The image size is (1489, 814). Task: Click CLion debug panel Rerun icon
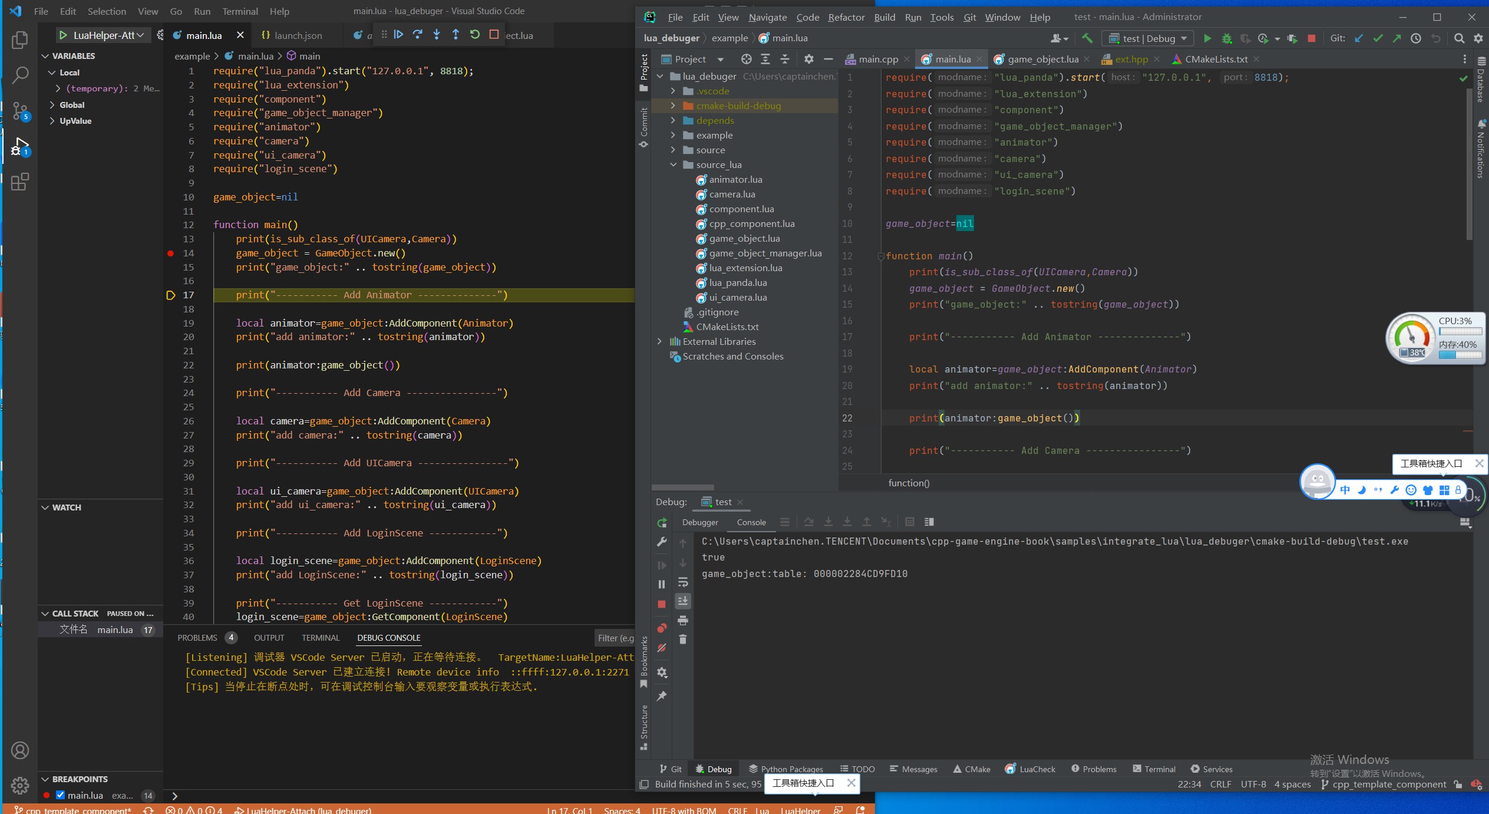[662, 523]
